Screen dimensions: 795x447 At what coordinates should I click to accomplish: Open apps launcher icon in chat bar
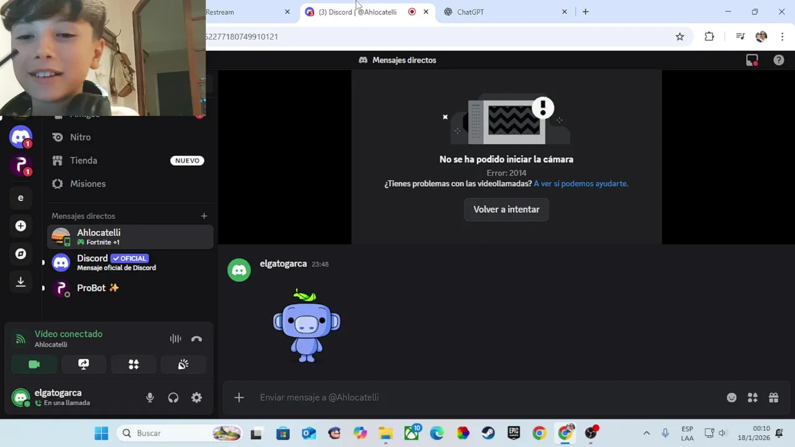click(753, 398)
